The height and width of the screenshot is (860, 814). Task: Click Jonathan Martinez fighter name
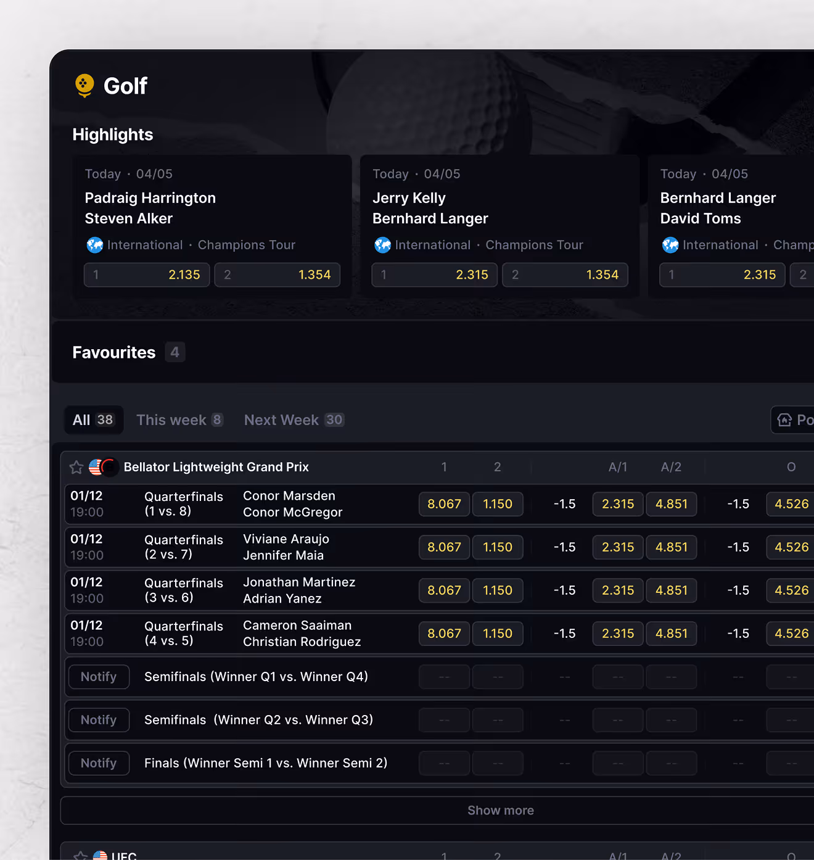click(x=299, y=582)
